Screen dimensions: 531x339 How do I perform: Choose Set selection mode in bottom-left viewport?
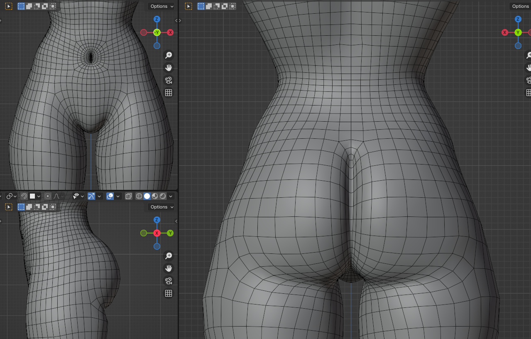click(x=21, y=207)
